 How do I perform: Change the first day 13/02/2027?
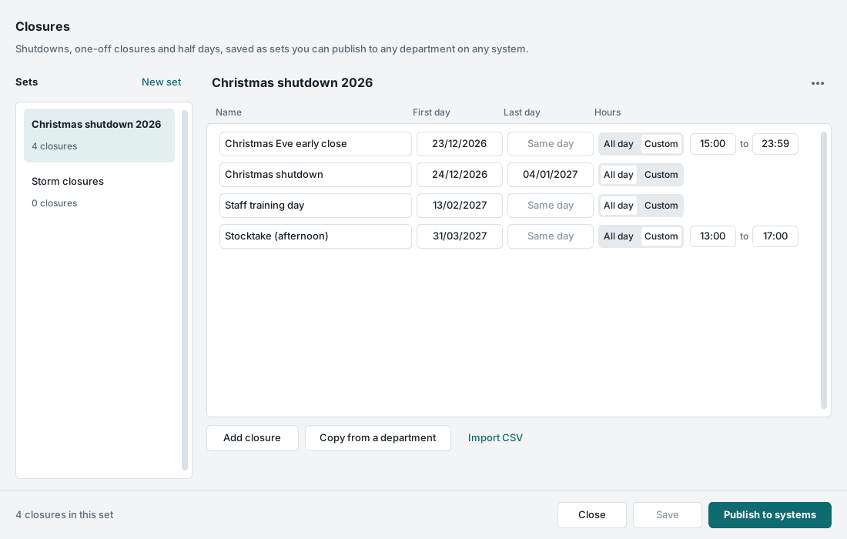click(460, 206)
